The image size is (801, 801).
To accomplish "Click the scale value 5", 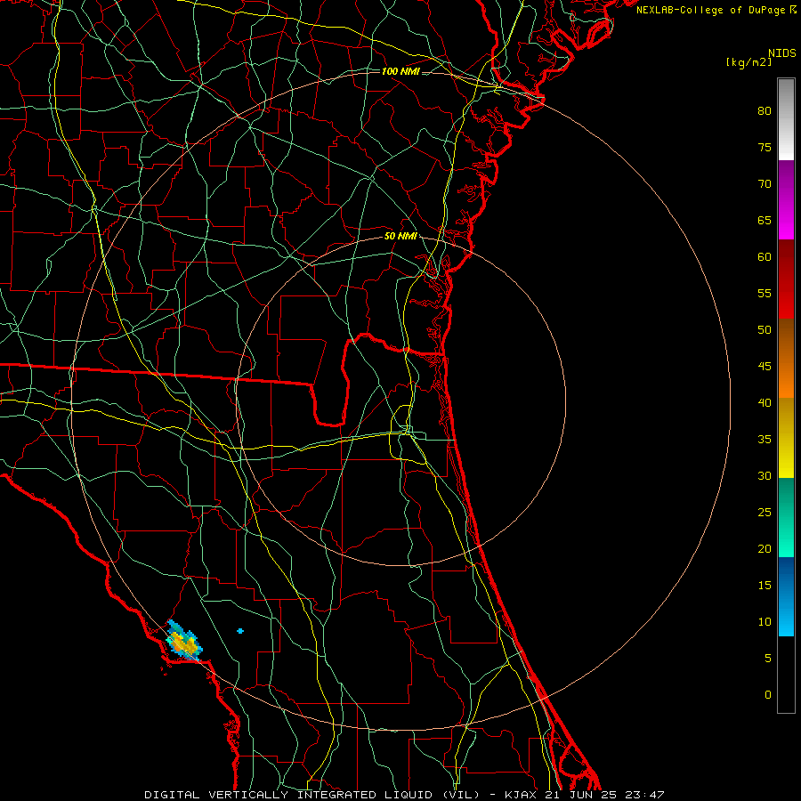I will click(x=768, y=659).
